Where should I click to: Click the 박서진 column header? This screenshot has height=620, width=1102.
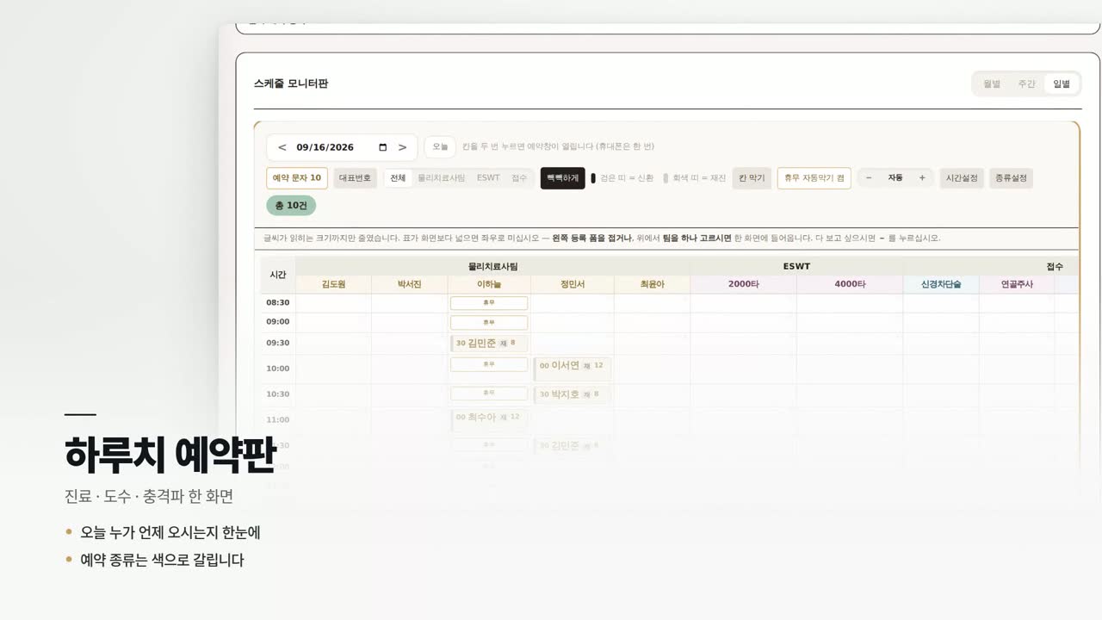tap(410, 284)
